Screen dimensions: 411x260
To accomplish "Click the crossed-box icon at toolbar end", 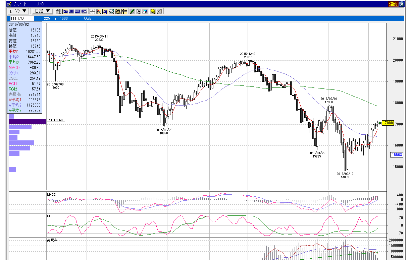I will tap(159, 11).
